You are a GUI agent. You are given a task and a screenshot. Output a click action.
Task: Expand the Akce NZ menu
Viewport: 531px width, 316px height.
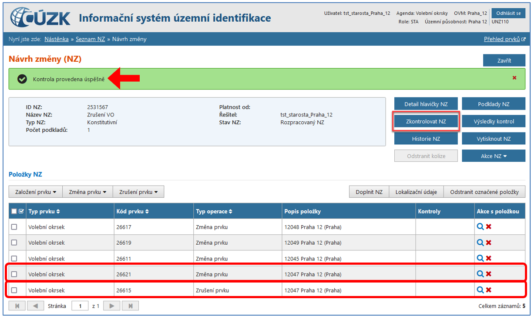494,156
